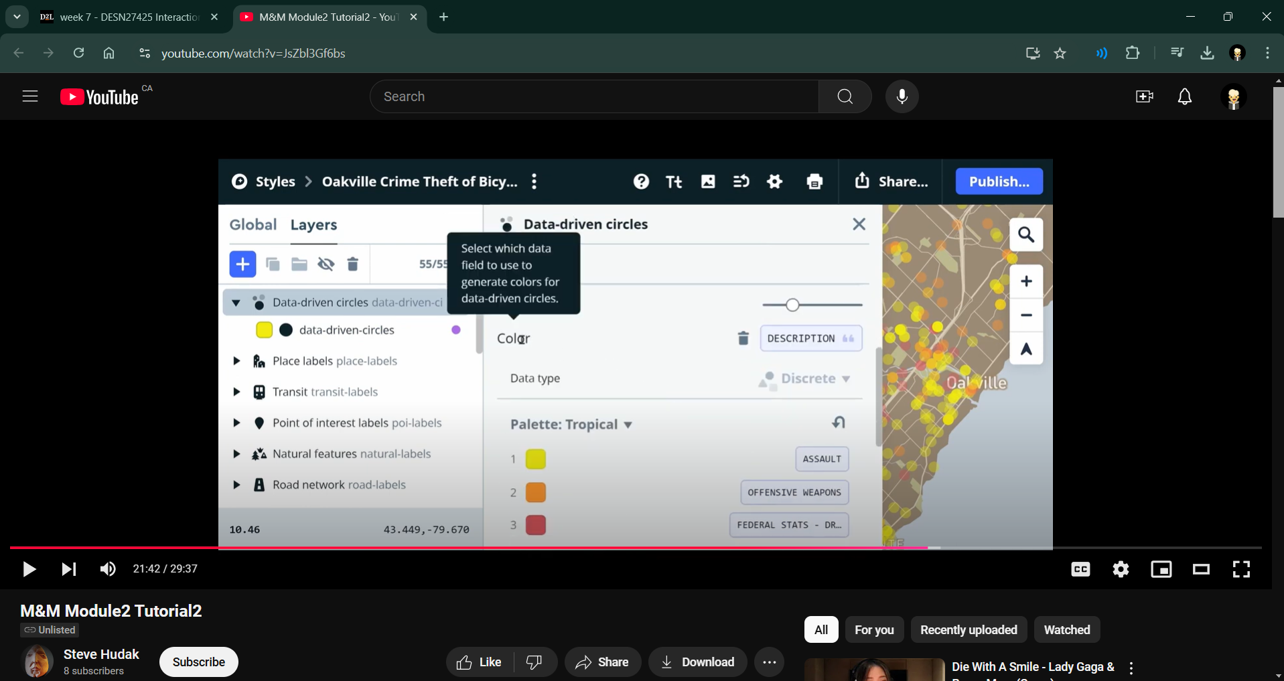Open more actions menu below video

[769, 662]
